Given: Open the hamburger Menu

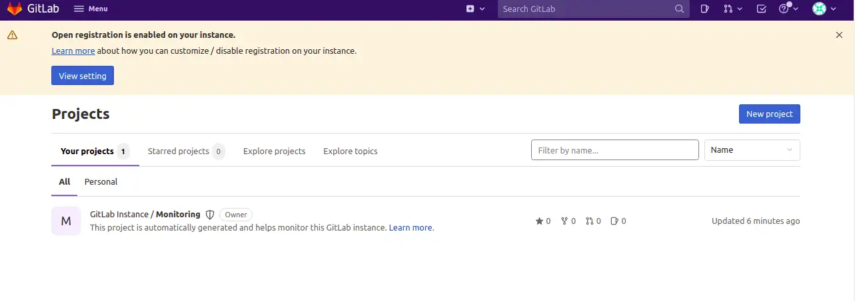Looking at the screenshot, I should click(x=91, y=9).
